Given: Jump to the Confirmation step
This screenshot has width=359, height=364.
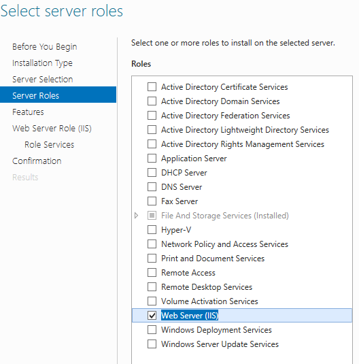Looking at the screenshot, I should (37, 161).
